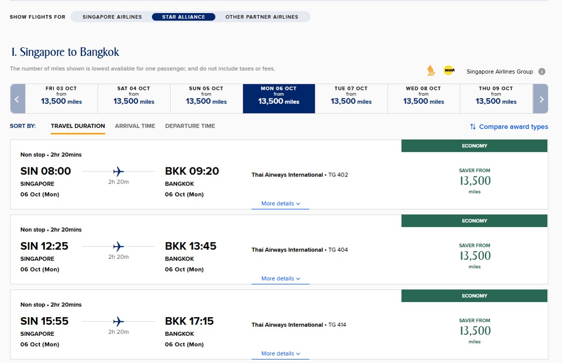Click the yellow Scoot logo icon
Screen dimensions: 562x363
[x=449, y=71]
